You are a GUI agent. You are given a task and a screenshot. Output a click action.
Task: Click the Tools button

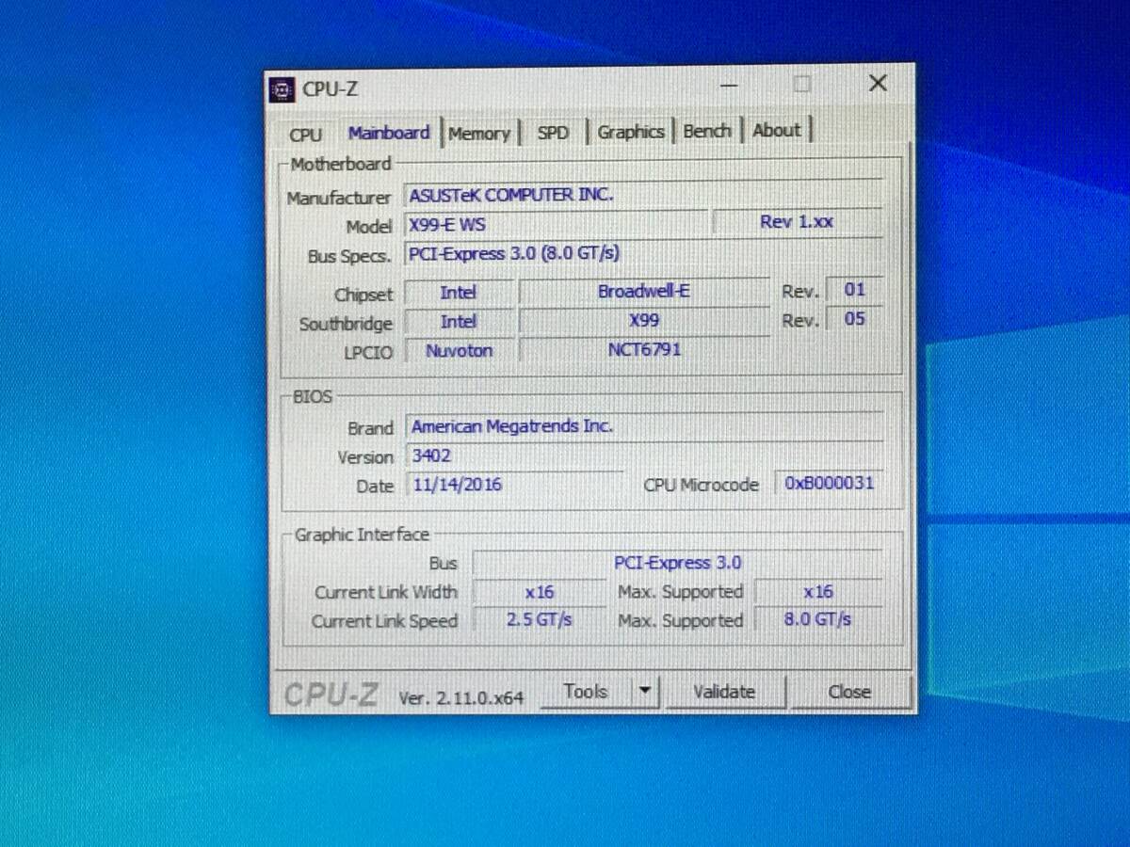(585, 692)
